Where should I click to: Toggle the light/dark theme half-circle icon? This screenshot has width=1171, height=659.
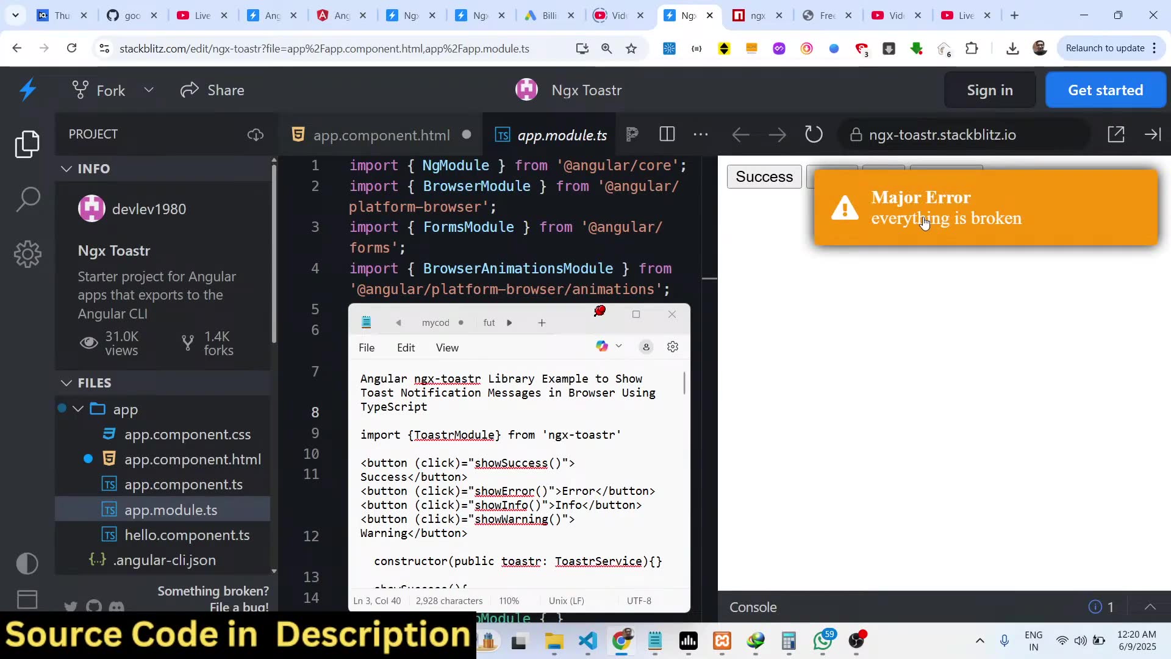tap(27, 563)
